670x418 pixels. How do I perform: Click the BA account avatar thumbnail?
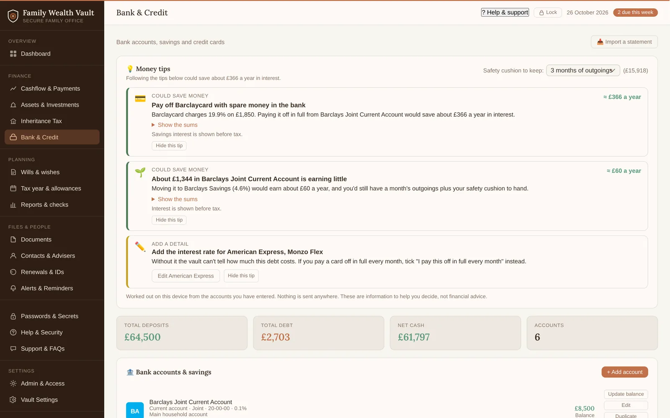point(135,410)
